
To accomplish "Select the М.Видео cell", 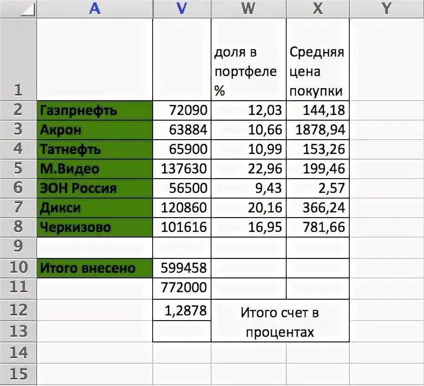I will 95,168.
